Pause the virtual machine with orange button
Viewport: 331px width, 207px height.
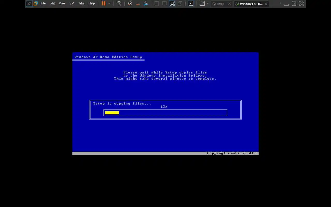pos(104,4)
